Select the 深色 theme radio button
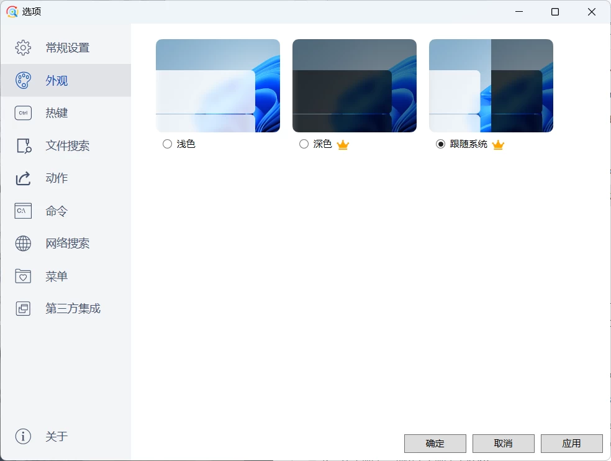The height and width of the screenshot is (461, 611). pyautogui.click(x=304, y=144)
